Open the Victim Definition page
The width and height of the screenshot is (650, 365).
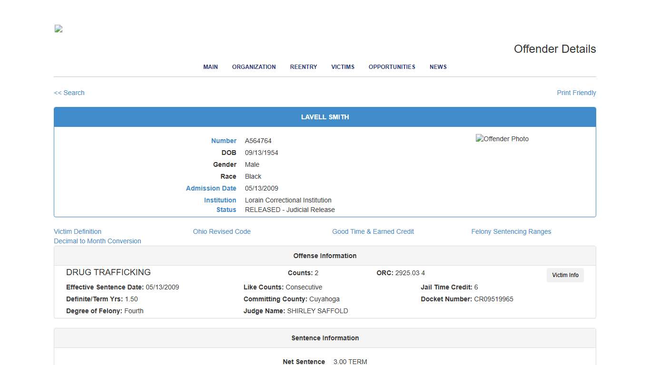pos(78,231)
